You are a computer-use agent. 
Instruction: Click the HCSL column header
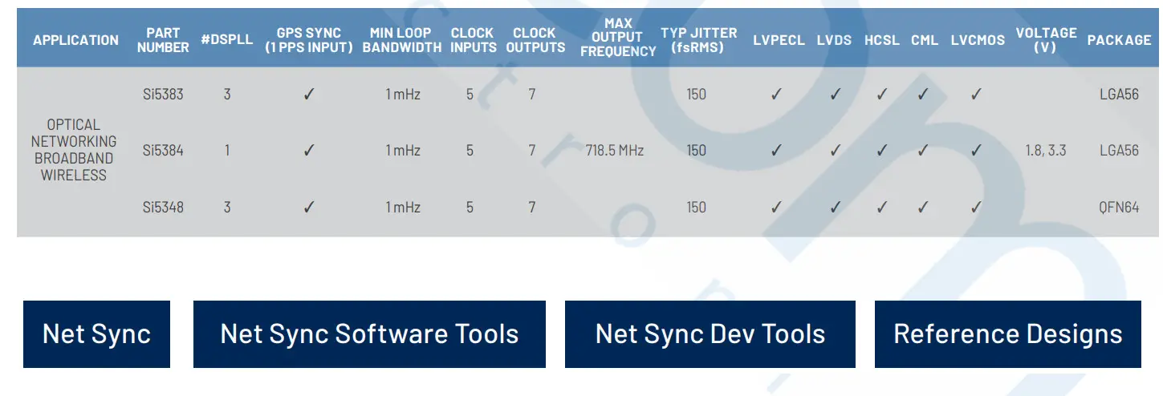point(882,40)
